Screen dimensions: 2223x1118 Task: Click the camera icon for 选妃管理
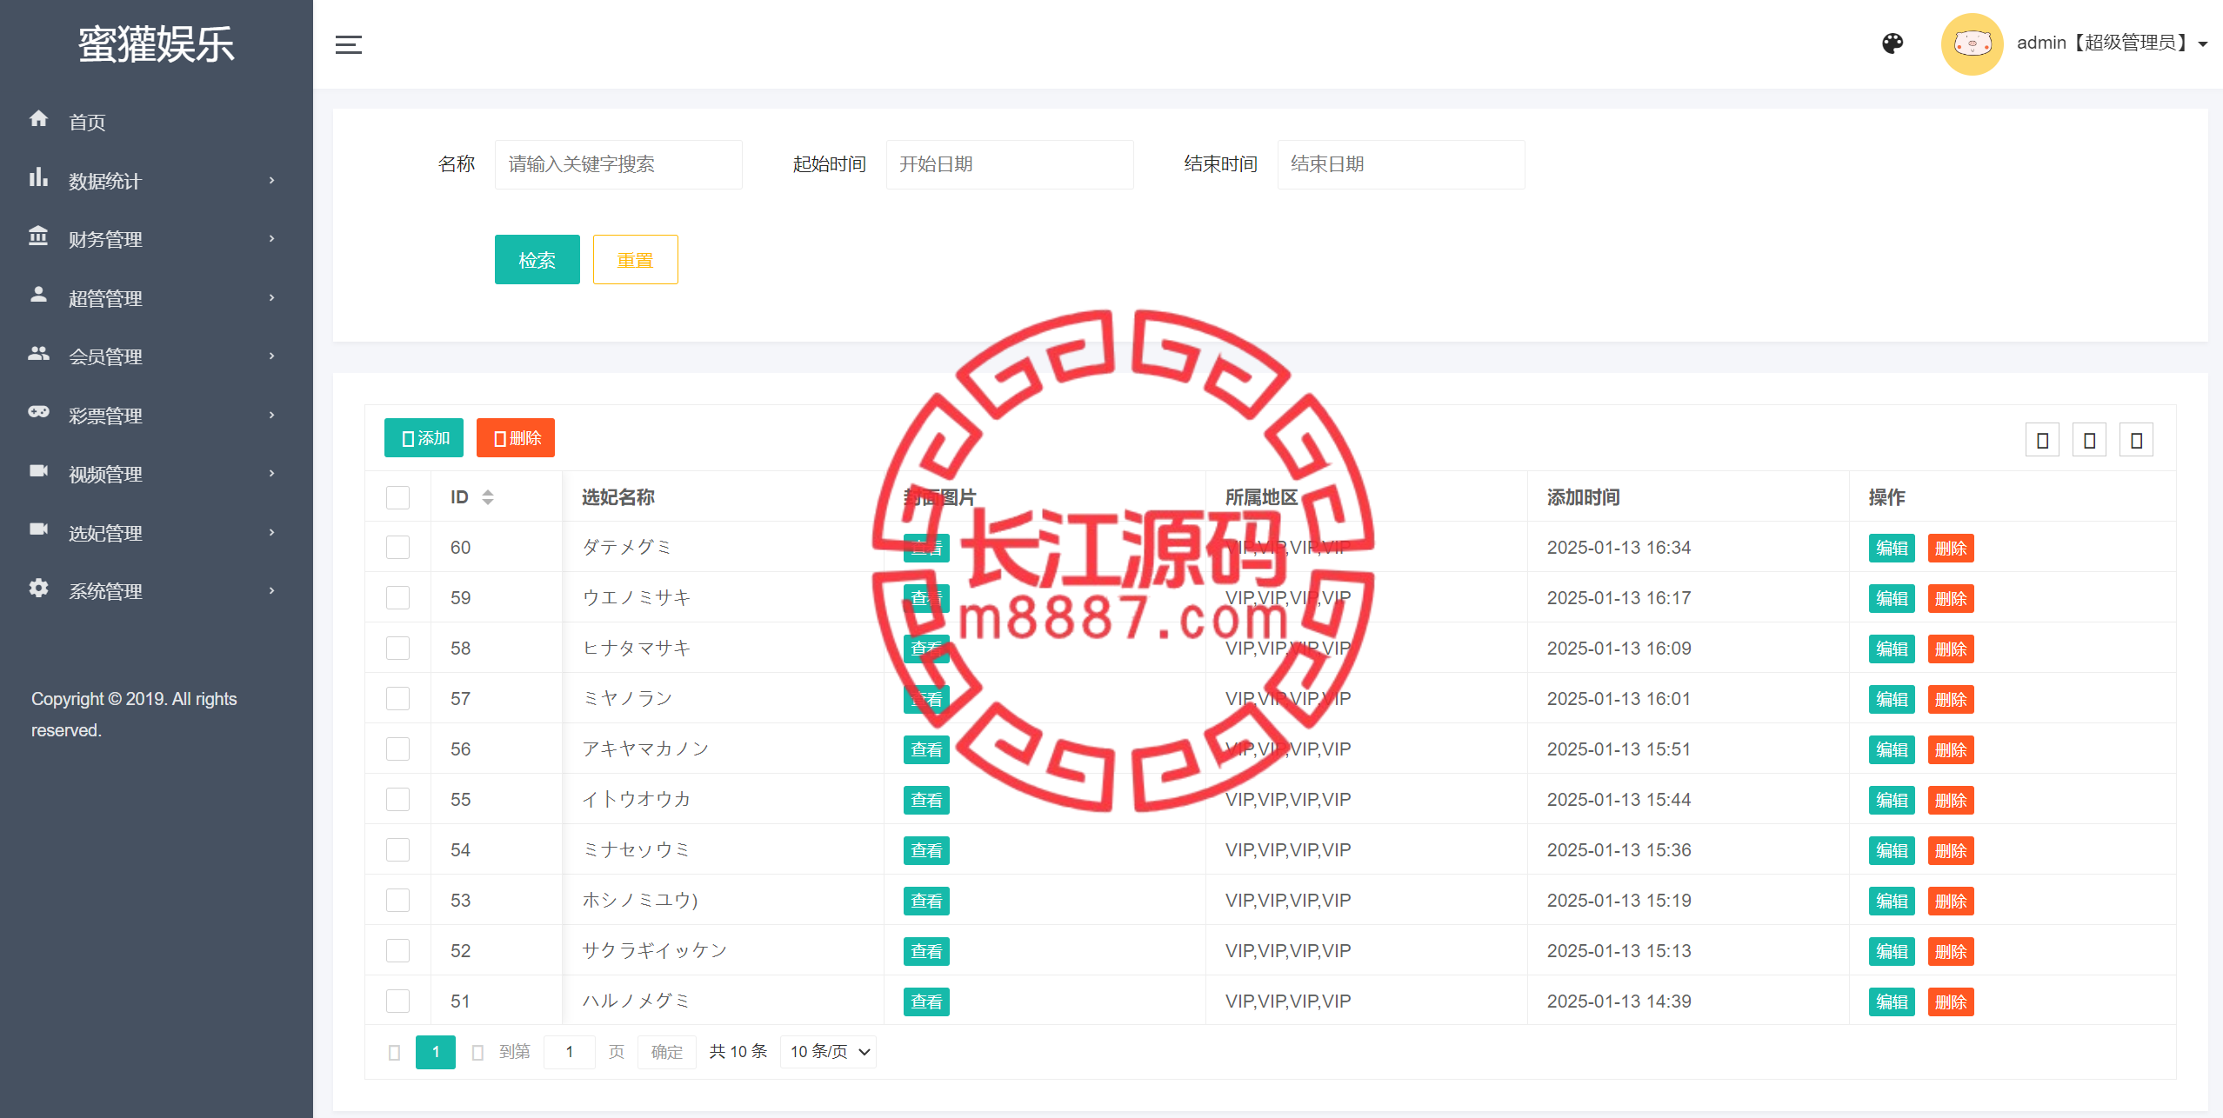(x=38, y=529)
